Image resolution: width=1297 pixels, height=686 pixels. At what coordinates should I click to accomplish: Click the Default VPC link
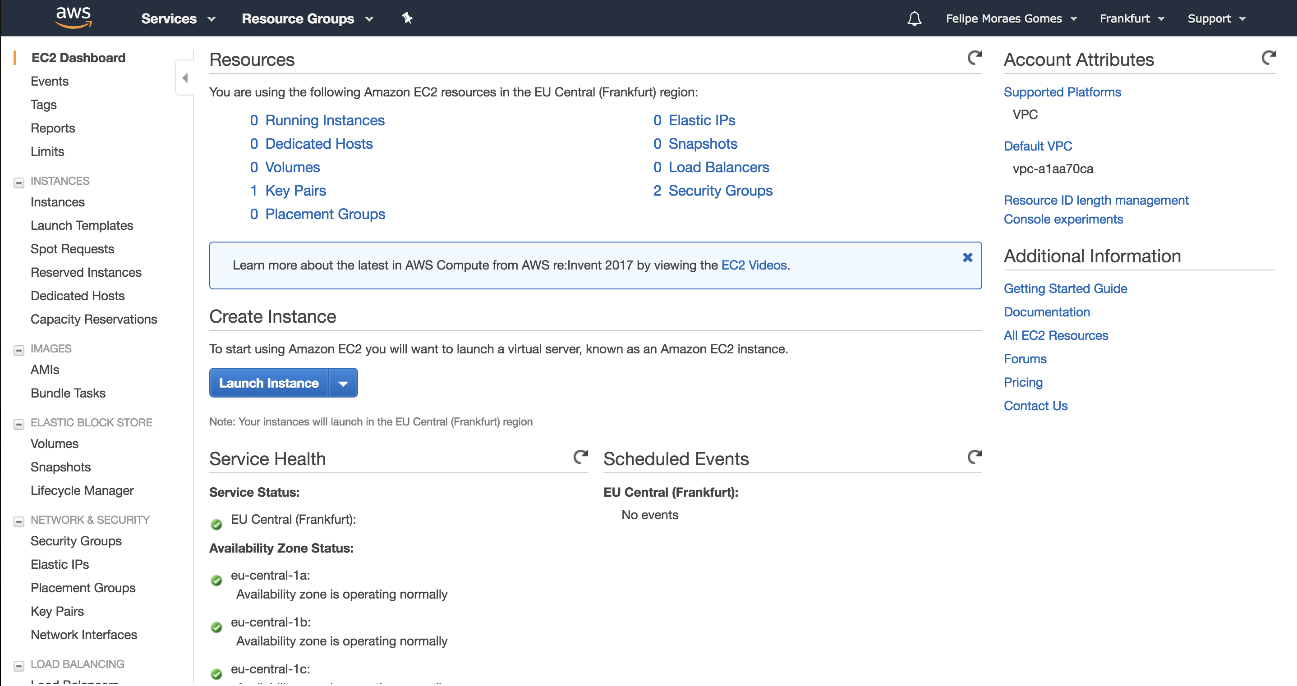tap(1038, 146)
